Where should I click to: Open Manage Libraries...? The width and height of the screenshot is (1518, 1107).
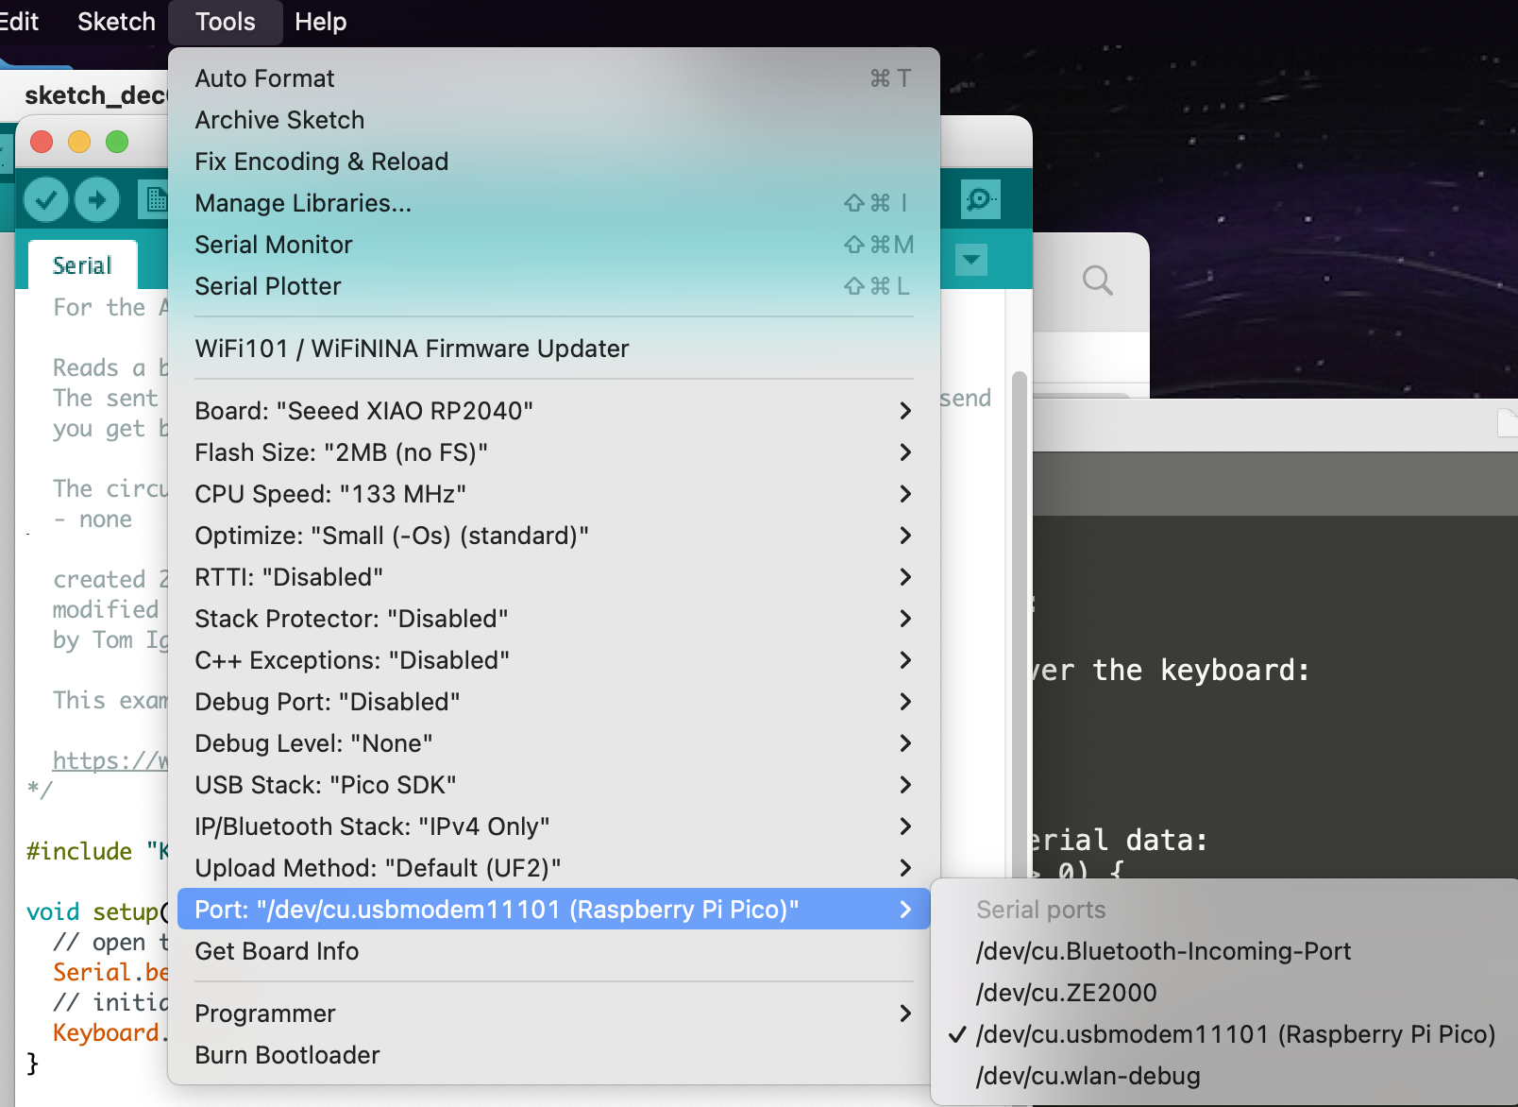coord(553,203)
